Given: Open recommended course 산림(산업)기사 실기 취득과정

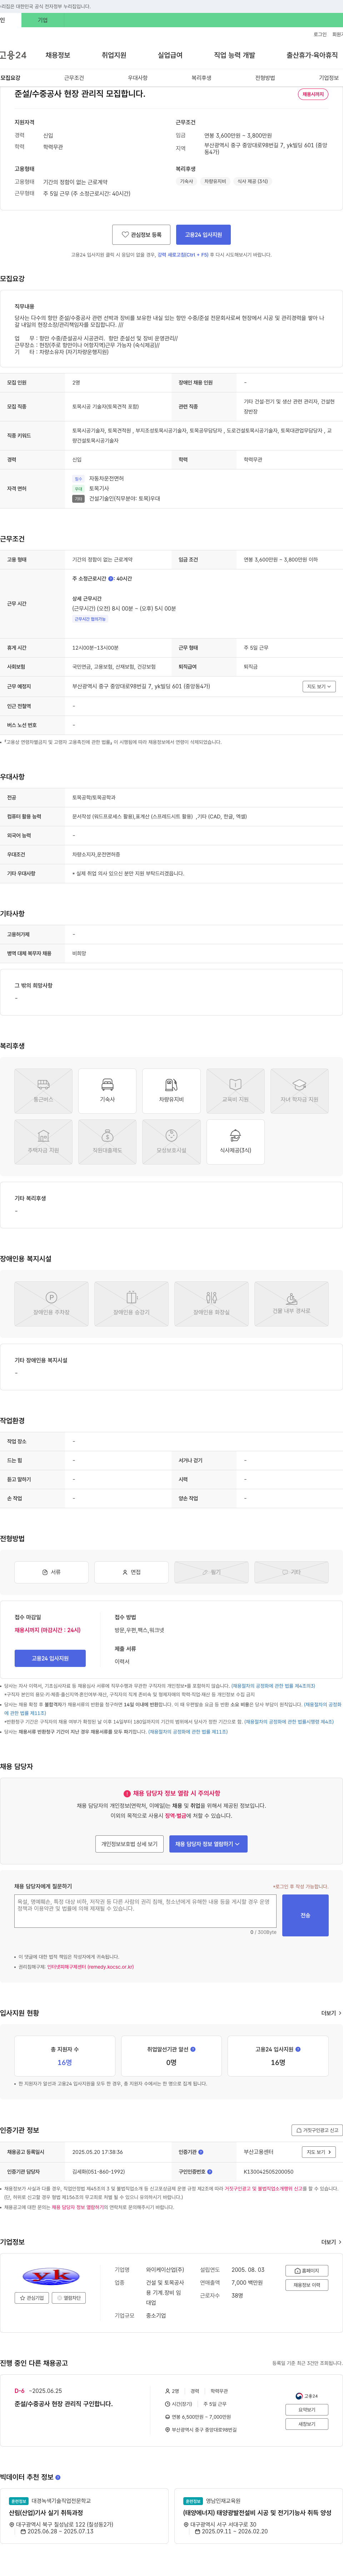Looking at the screenshot, I should coord(46,2513).
